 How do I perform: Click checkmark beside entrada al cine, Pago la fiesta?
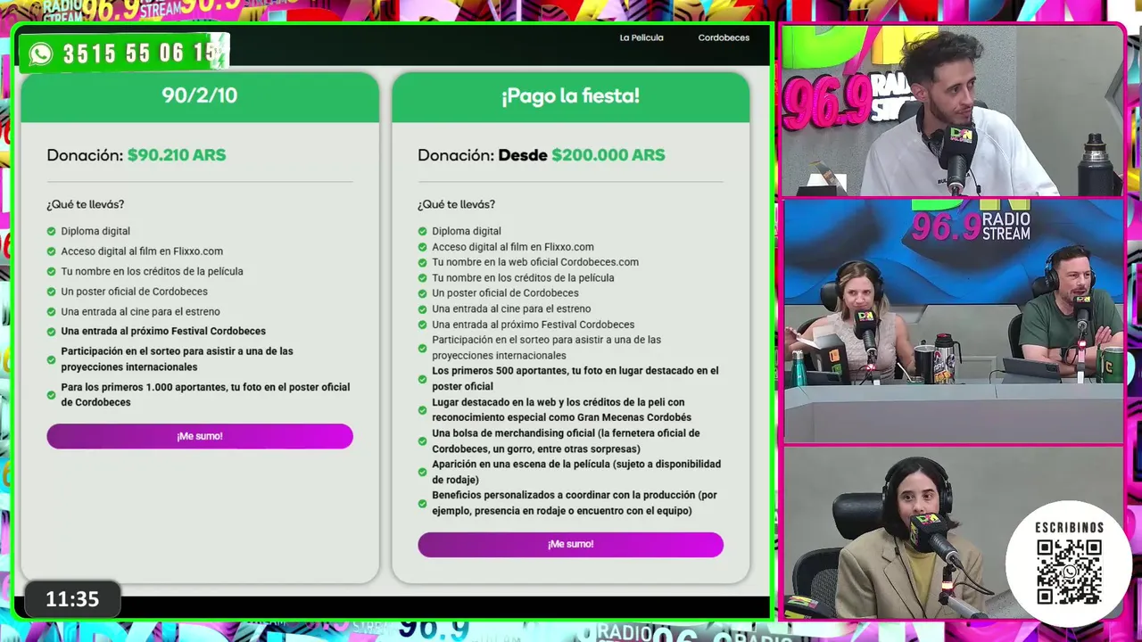coord(423,309)
